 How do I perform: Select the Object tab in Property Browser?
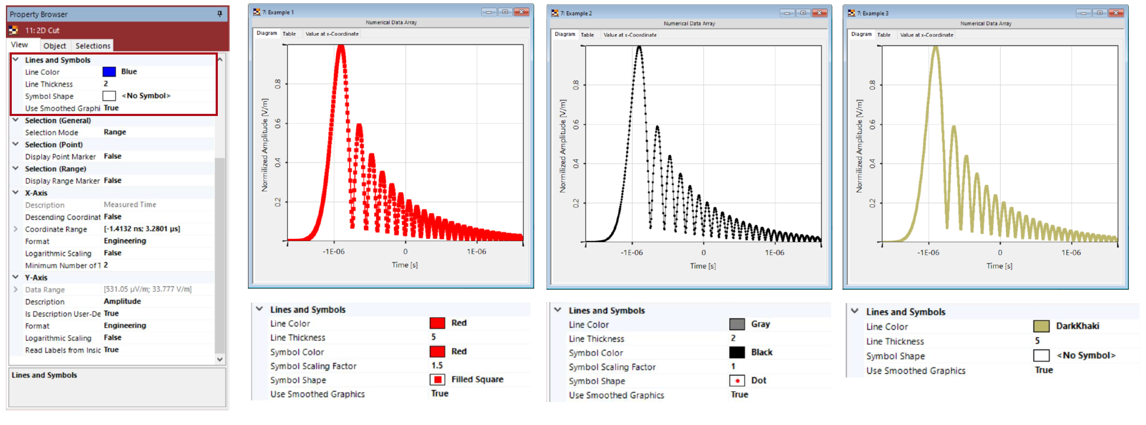click(x=55, y=46)
